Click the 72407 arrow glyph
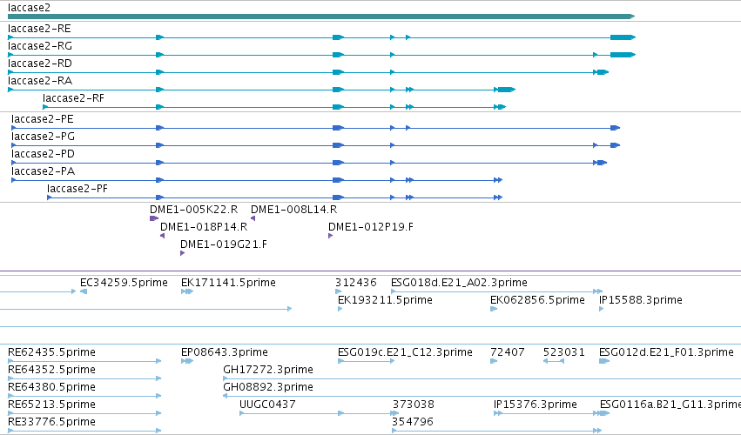741x435 pixels. tap(494, 361)
